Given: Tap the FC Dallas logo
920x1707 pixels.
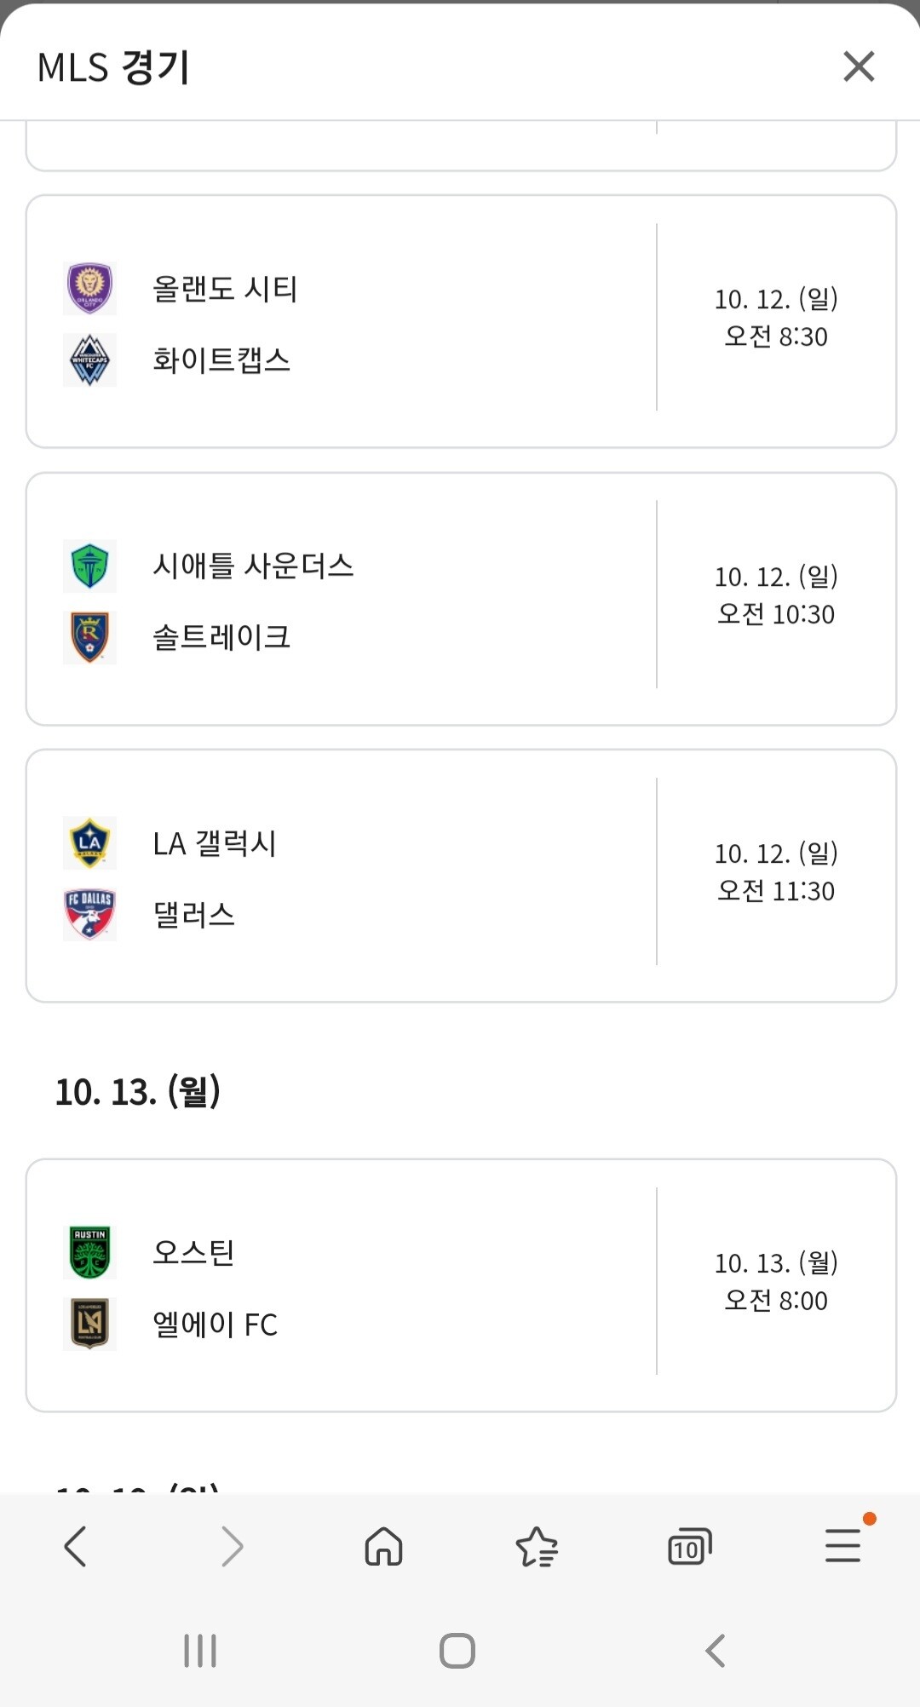Looking at the screenshot, I should click(x=89, y=914).
